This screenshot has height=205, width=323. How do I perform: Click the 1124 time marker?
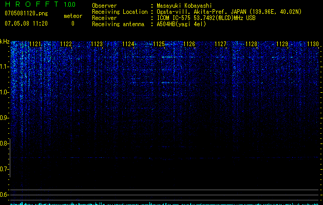coord(128,44)
